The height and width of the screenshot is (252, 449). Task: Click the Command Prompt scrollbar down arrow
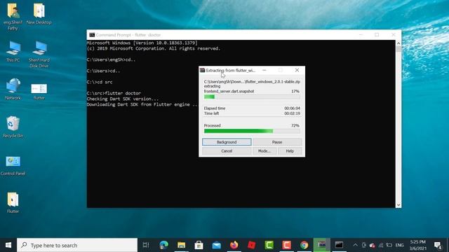398,205
